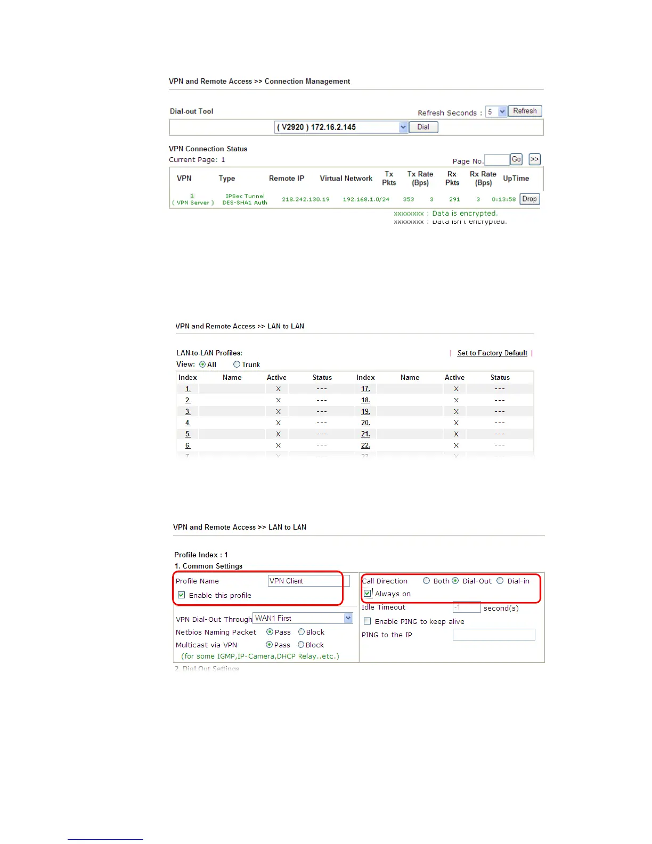652x844 pixels.
Task: Open LAN-to-LAN profile index 6
Action: (x=188, y=445)
